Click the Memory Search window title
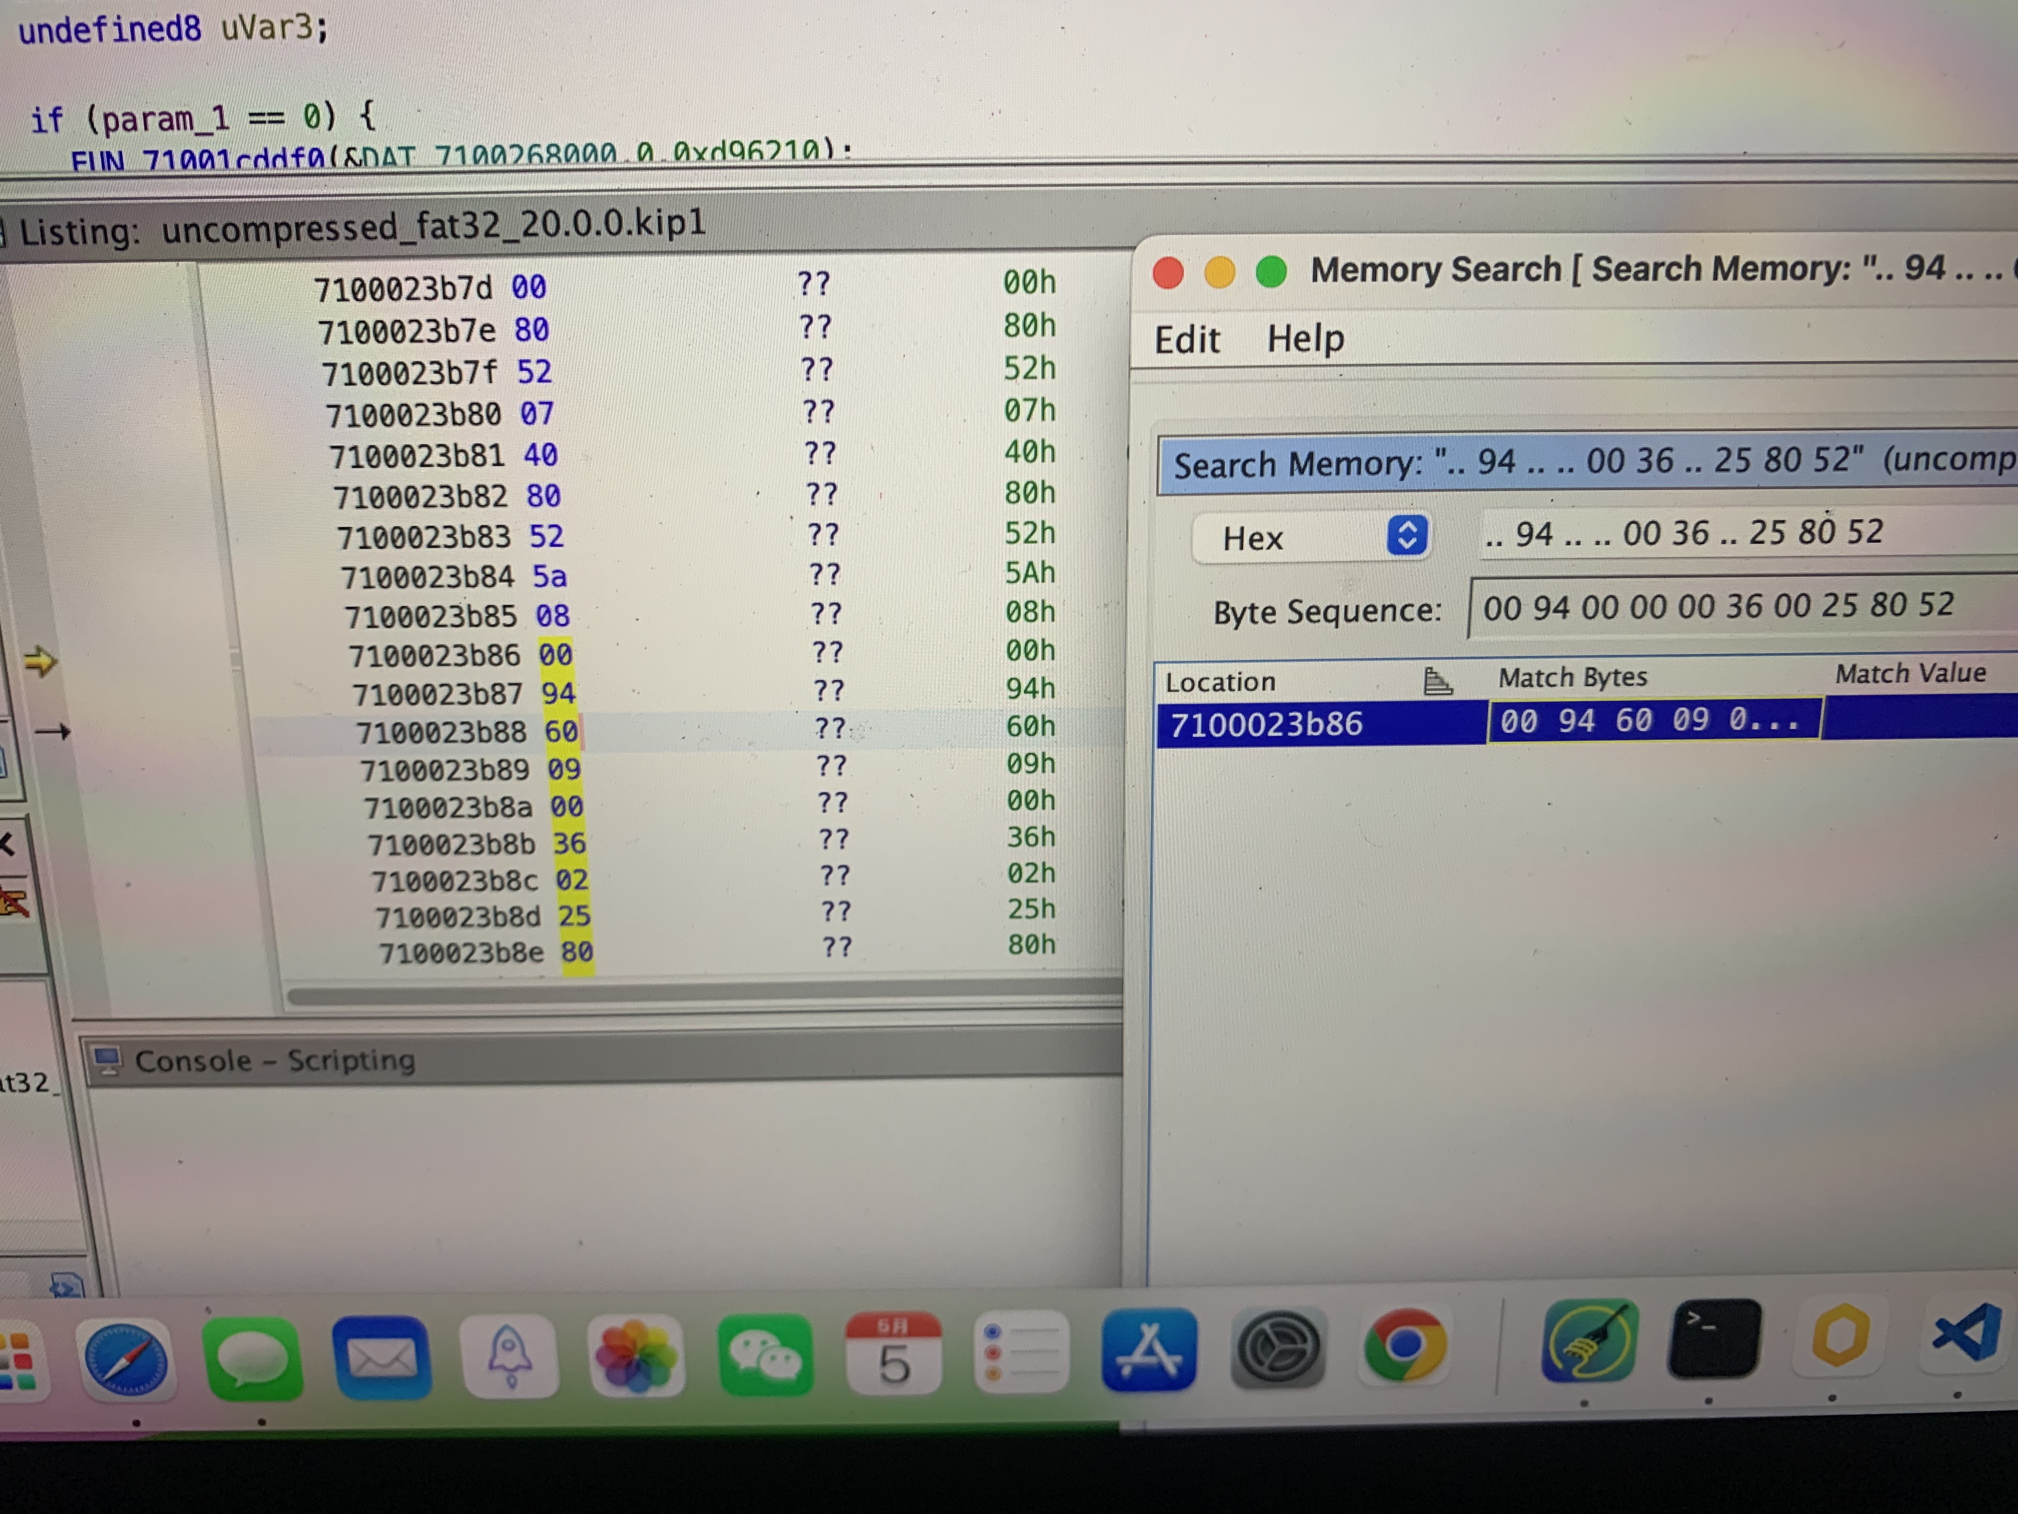The image size is (2018, 1514). coord(1664,268)
